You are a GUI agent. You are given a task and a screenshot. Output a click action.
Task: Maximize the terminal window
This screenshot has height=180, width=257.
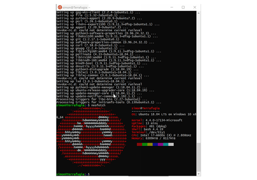click(183, 7)
